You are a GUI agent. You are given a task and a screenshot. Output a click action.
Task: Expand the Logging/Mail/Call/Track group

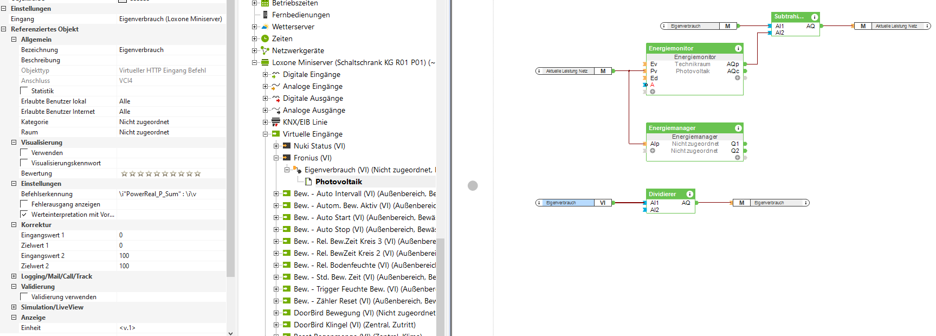[x=14, y=276]
